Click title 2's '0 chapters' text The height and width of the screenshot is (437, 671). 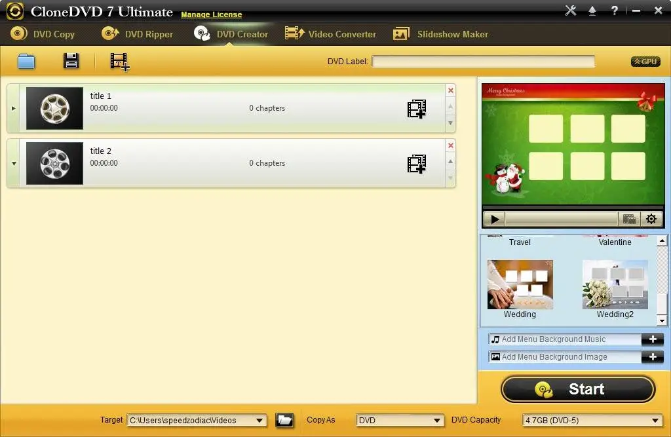coord(267,163)
